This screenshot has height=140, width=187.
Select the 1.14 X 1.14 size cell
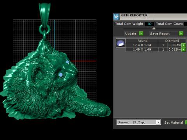pyautogui.click(x=142, y=45)
